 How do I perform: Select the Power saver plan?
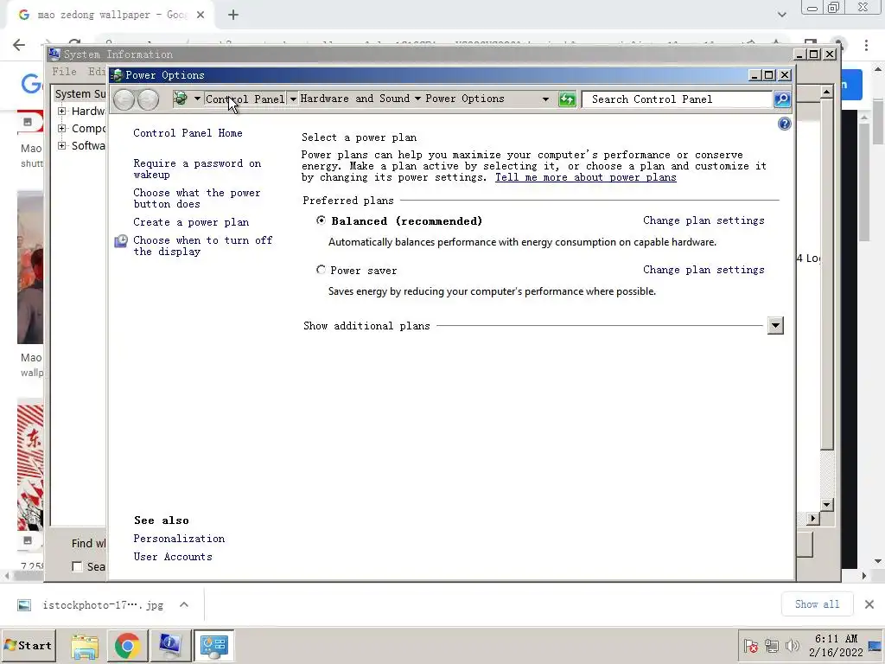click(x=321, y=270)
